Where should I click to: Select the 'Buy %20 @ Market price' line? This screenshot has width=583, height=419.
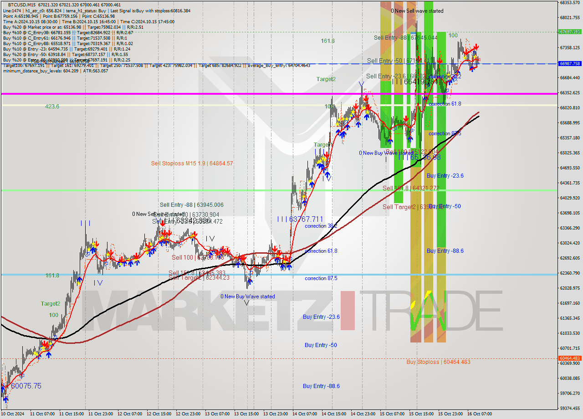click(x=73, y=27)
